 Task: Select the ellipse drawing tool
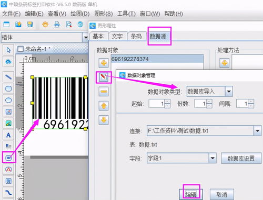pyautogui.click(x=8, y=101)
